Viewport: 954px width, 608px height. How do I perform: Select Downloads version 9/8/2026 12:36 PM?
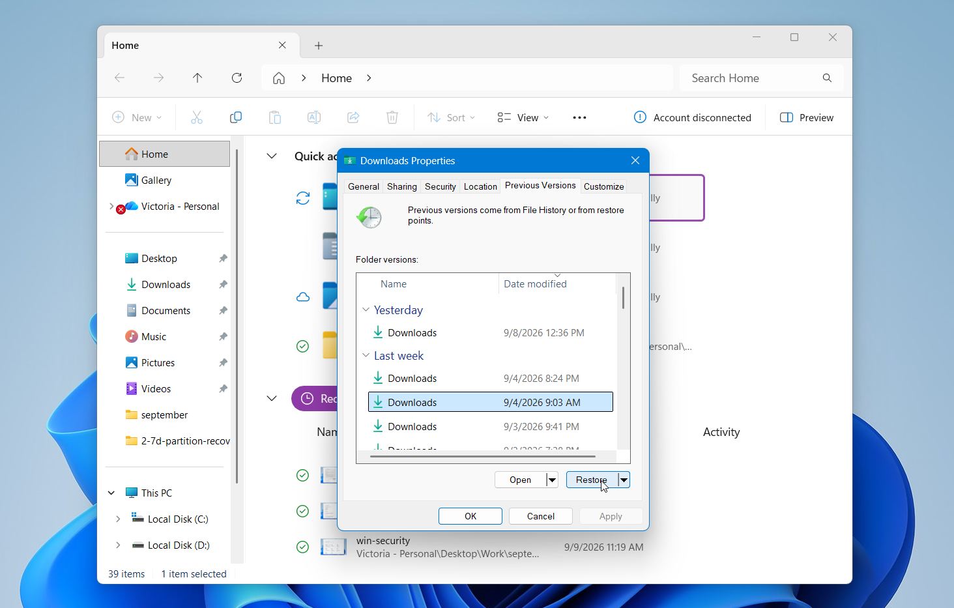(491, 332)
